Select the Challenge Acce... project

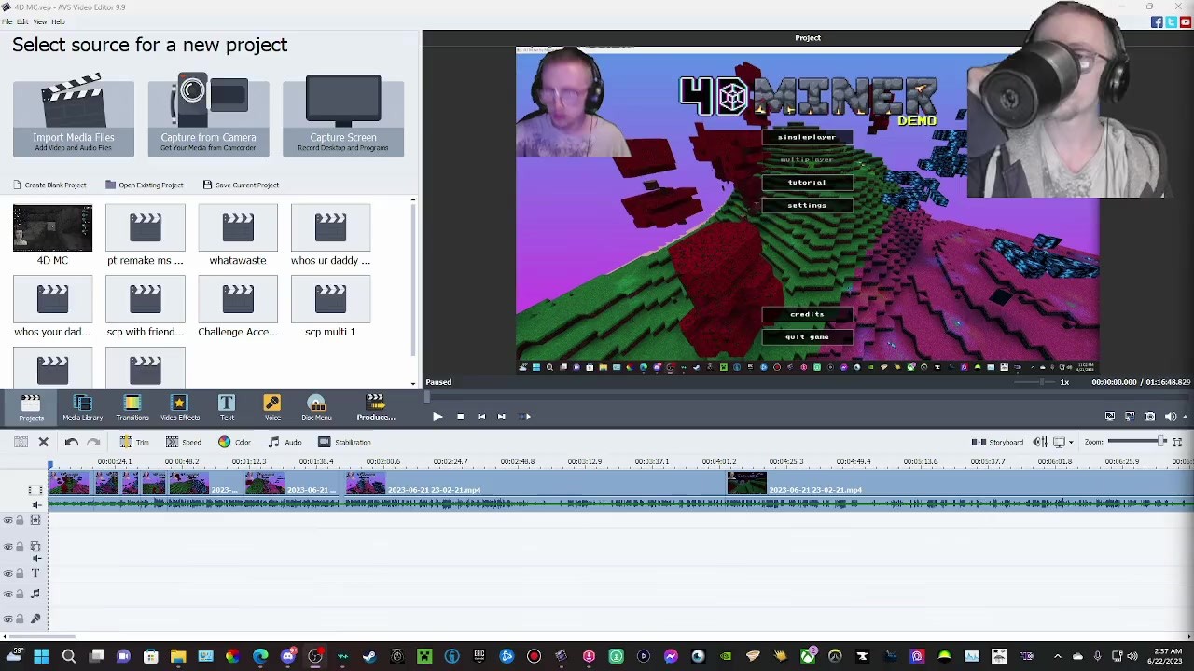(238, 308)
